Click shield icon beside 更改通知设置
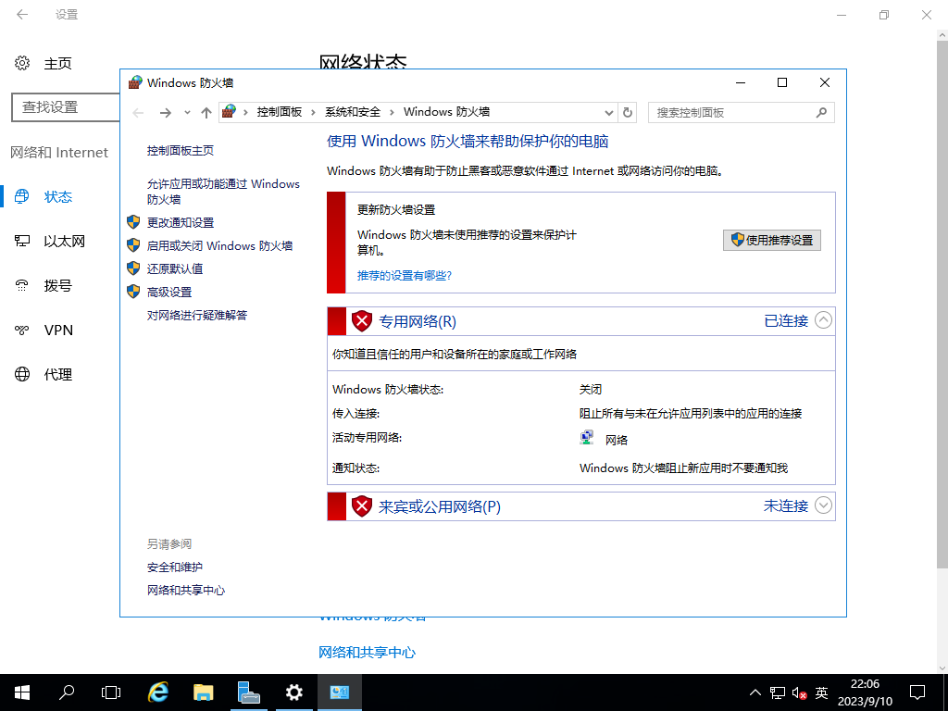Image resolution: width=948 pixels, height=711 pixels. 133,222
